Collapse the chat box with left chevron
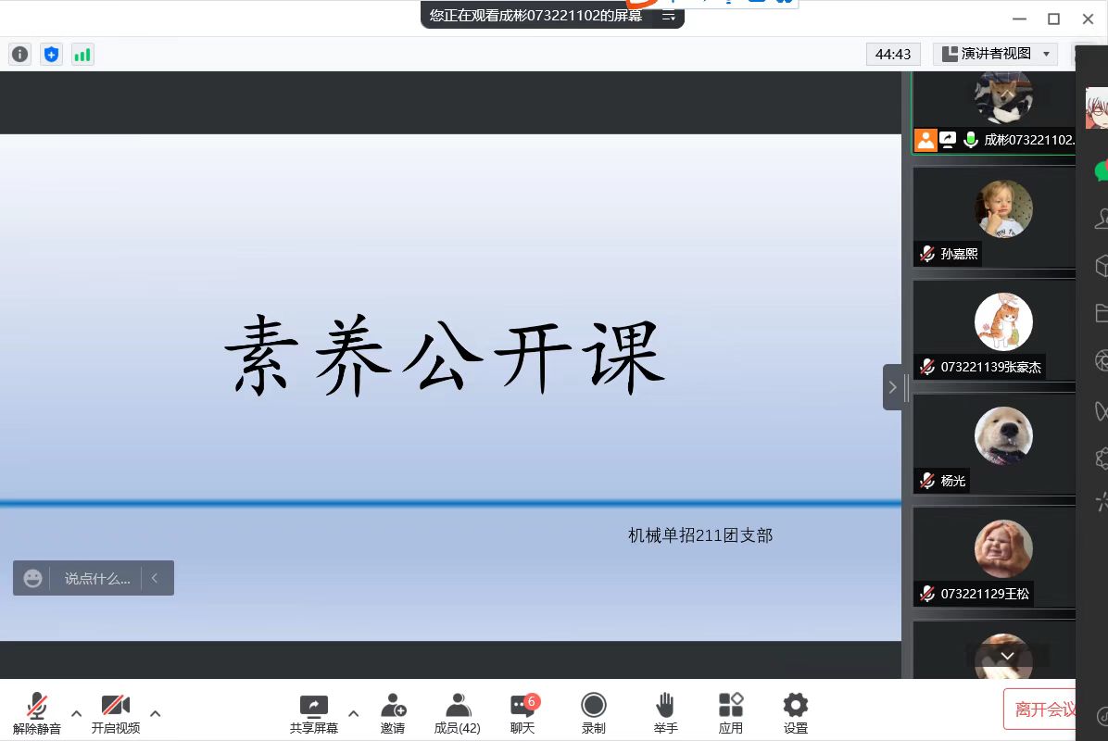This screenshot has width=1108, height=741. (x=155, y=579)
